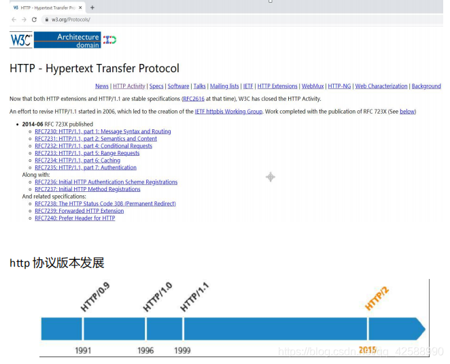Open the Background navigation link

(426, 86)
